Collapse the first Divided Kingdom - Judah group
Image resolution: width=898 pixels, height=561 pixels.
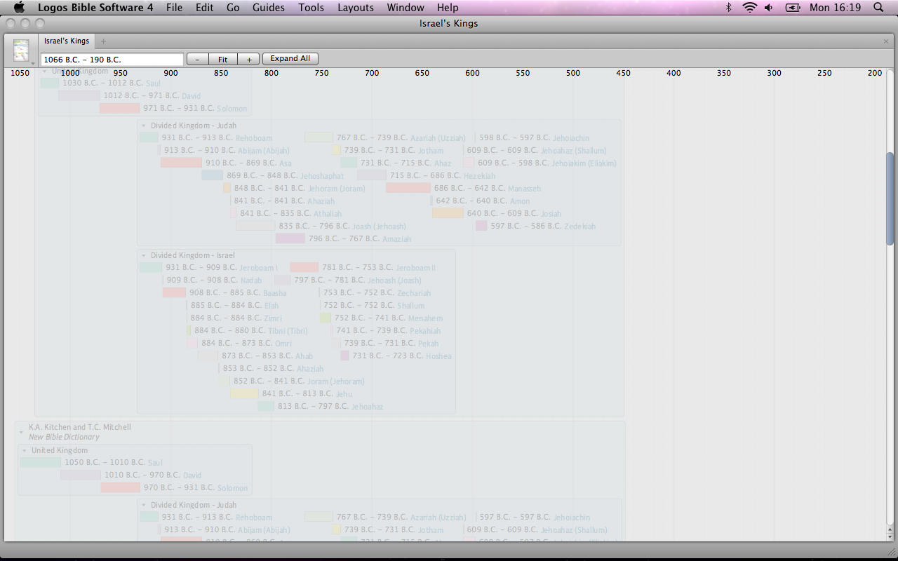[x=144, y=126]
